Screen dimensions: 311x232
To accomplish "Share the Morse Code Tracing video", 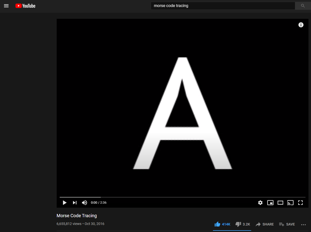I will pos(265,224).
